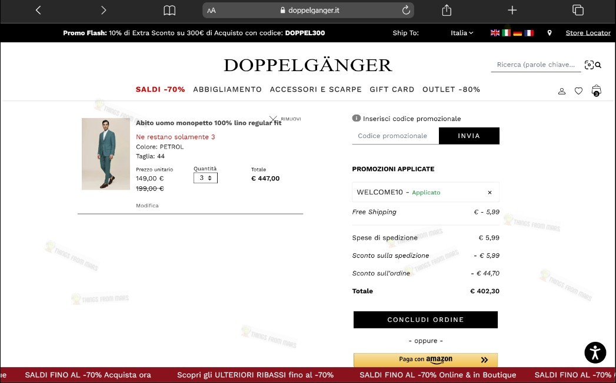616x383 pixels.
Task: Open the shopping bag cart icon
Action: [x=597, y=90]
